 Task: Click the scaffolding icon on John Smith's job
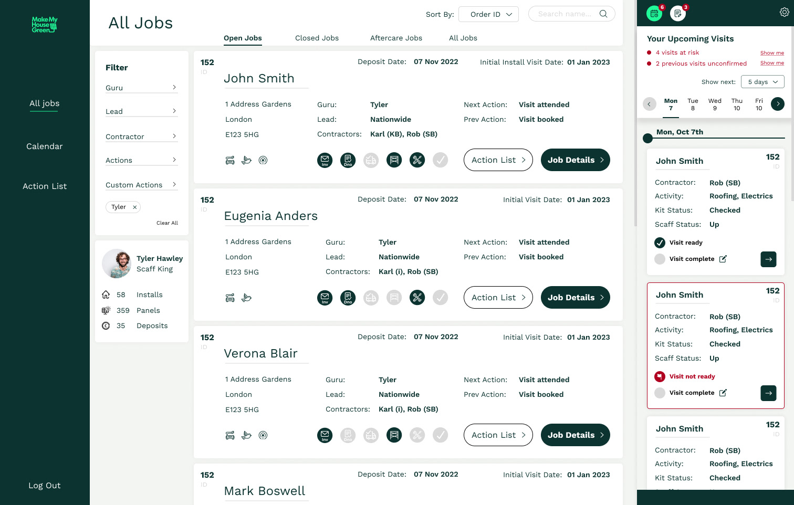394,160
